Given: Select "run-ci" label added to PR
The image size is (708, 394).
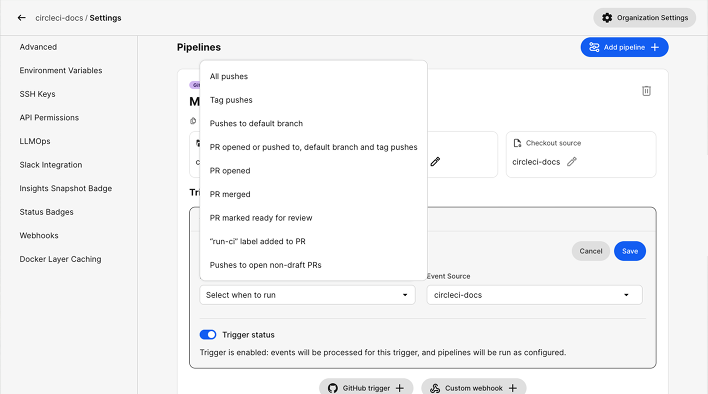Looking at the screenshot, I should (258, 241).
